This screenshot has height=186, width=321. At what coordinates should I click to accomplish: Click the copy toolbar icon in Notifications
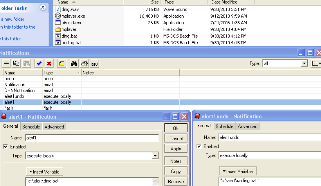pos(16,63)
